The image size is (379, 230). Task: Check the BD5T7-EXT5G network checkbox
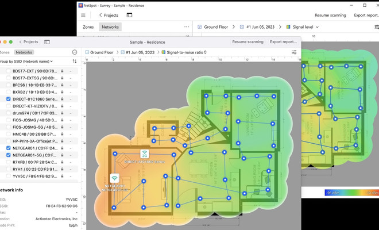tap(9, 78)
